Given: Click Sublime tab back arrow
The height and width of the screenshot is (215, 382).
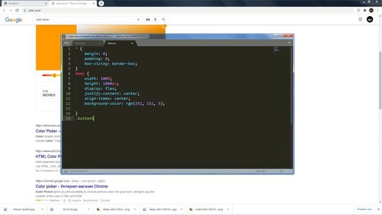Looking at the screenshot, I should pos(65,43).
